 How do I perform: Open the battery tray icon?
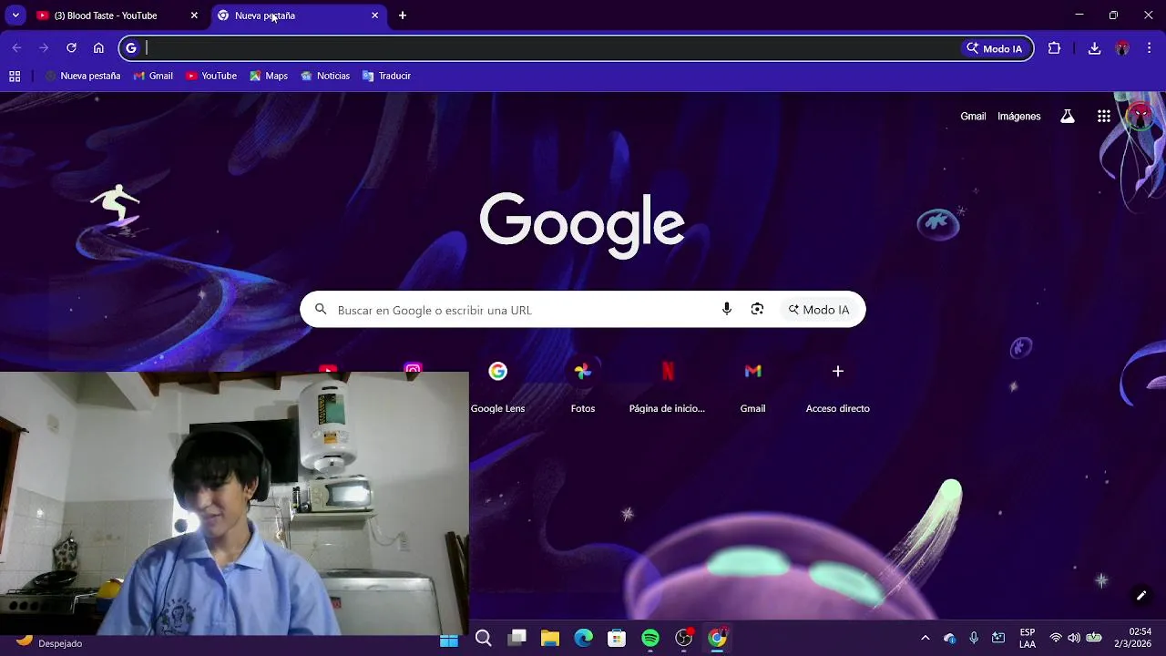(1094, 638)
